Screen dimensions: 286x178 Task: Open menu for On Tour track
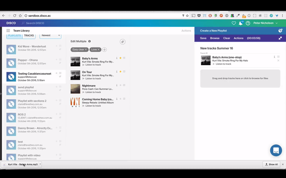coord(124,71)
